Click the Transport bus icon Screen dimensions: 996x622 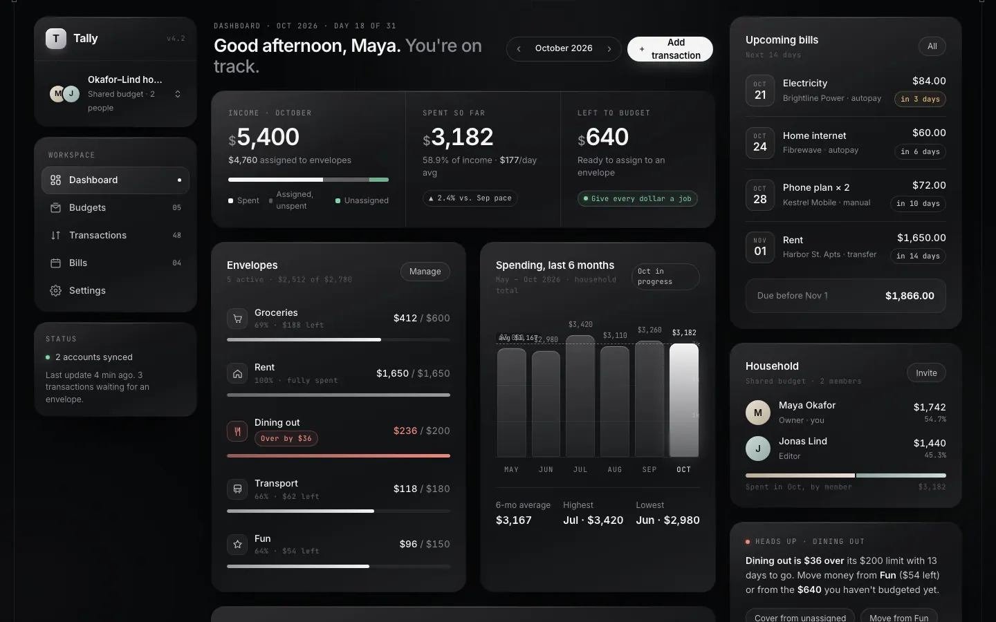237,489
